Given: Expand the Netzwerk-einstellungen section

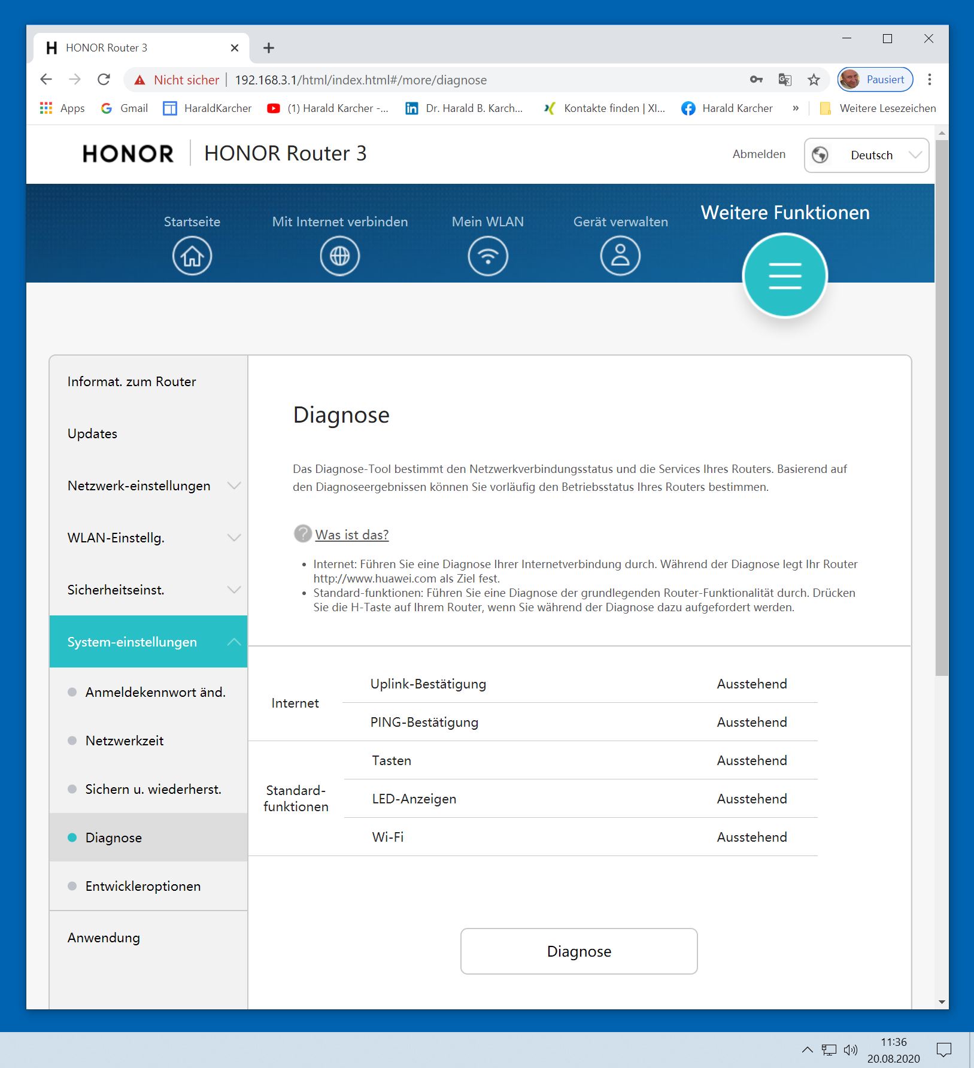Looking at the screenshot, I should click(x=148, y=486).
